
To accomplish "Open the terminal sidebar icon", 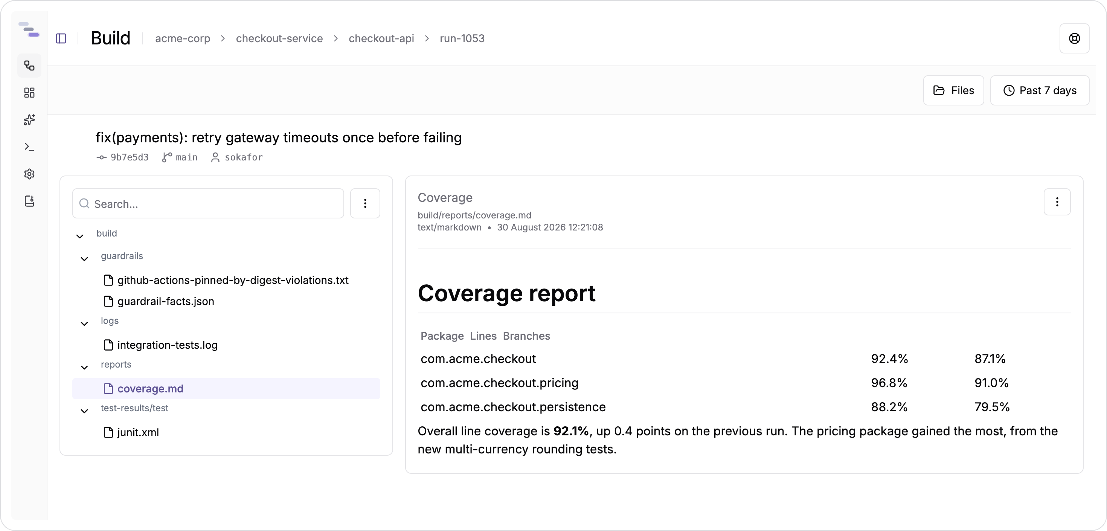I will [x=29, y=147].
